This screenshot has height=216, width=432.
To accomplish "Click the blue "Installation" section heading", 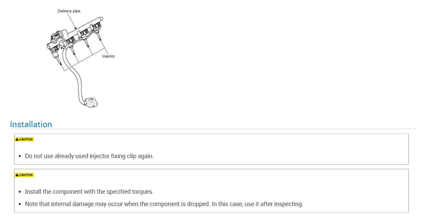I will (x=31, y=124).
